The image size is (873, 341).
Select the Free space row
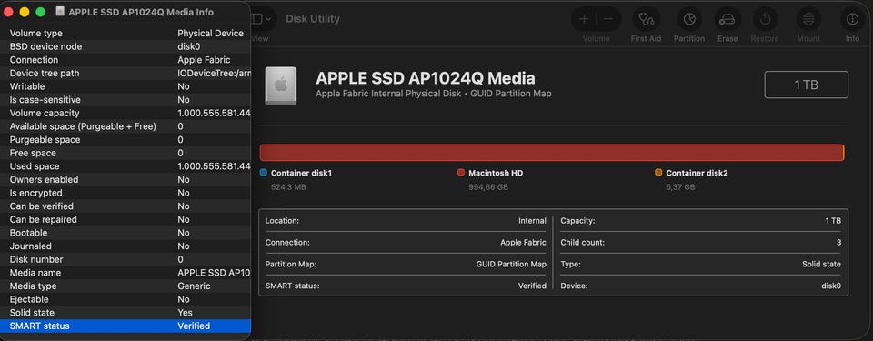(x=125, y=153)
